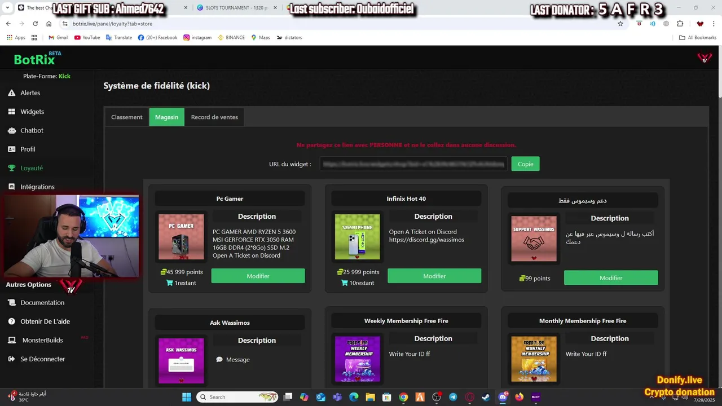Open the tab search dropdown arrow in Chrome

(7, 8)
